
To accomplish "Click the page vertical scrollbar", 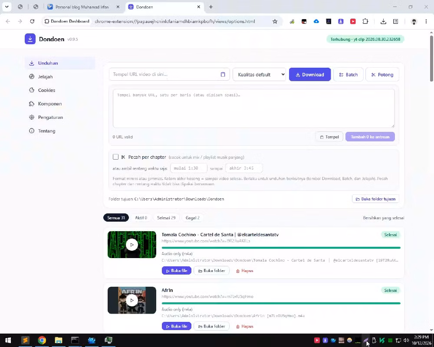I will [431, 59].
